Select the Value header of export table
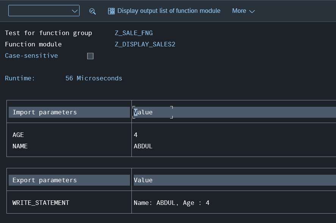 pos(143,180)
